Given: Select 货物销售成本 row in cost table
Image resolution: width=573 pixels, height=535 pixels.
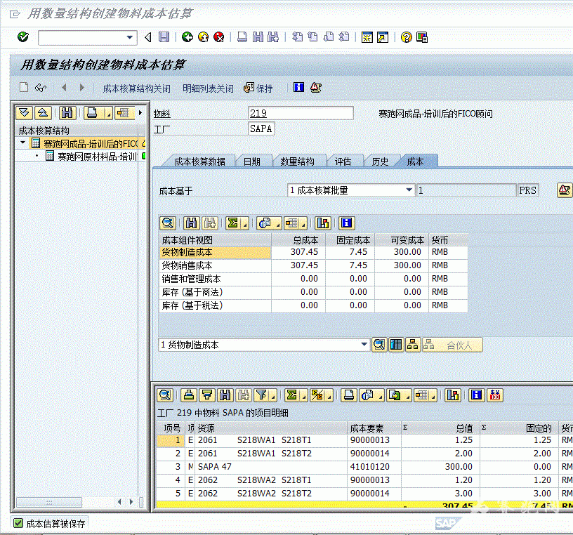Looking at the screenshot, I should tap(313, 265).
